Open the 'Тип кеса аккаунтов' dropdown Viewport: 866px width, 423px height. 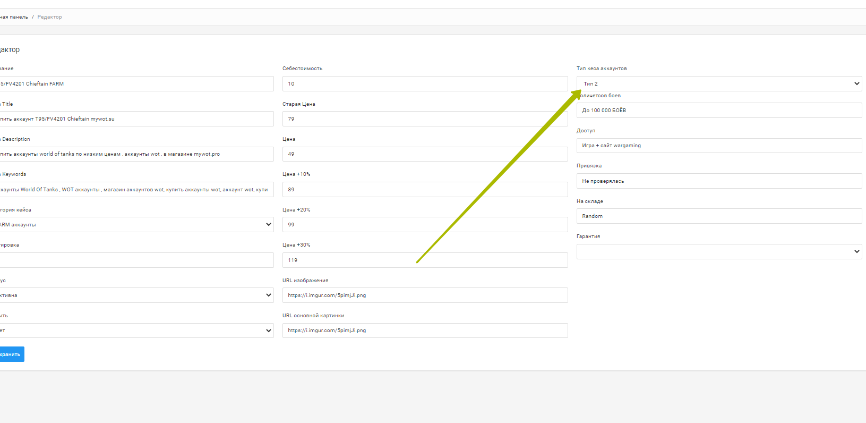point(718,83)
